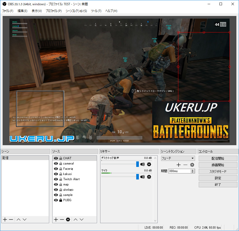Viewport: 239px width, 231px height.
Task: Increase transition duration with up stepper
Action: tap(193, 170)
